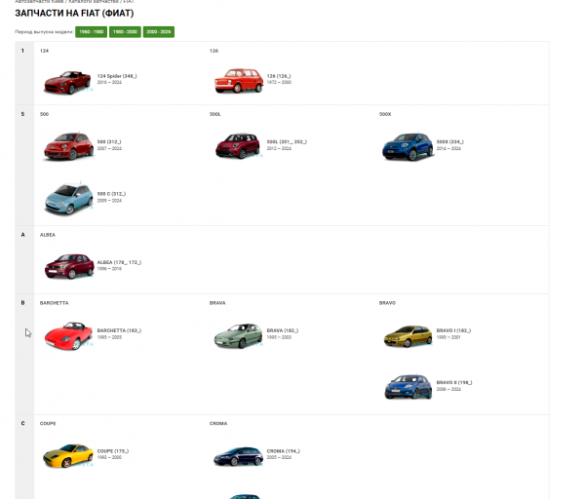This screenshot has height=499, width=584.
Task: Click the dark blue Croma car image
Action: point(238,456)
